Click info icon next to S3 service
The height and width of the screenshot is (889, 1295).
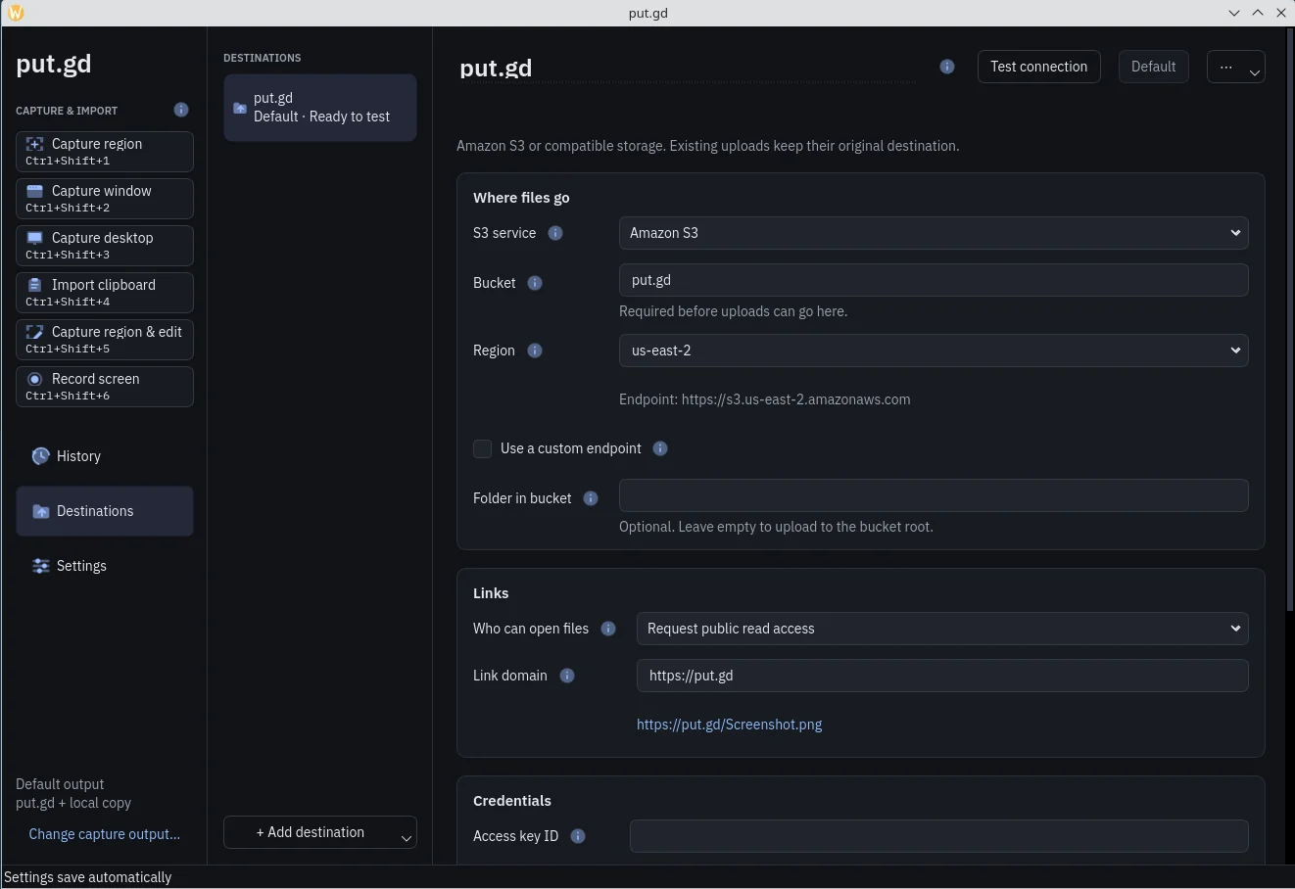555,233
